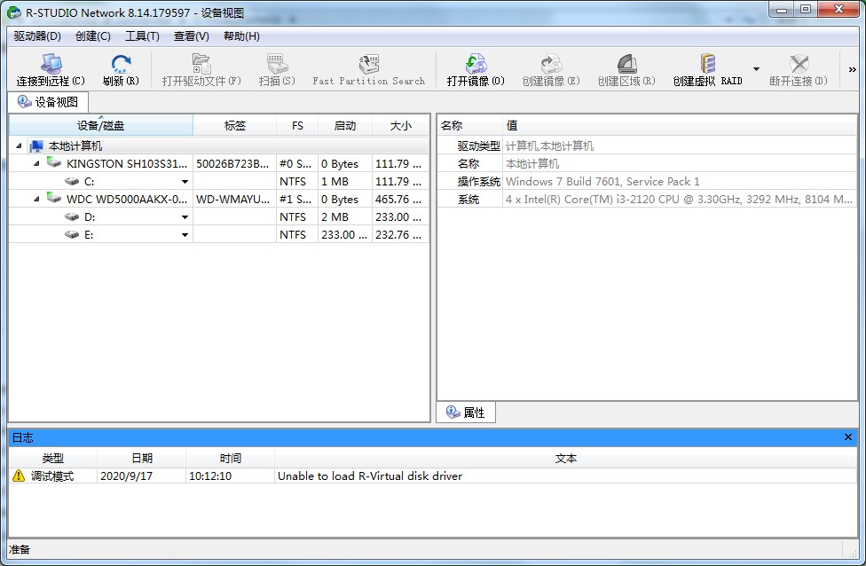Image resolution: width=866 pixels, height=566 pixels.
Task: Click the 驱动类型 property row
Action: click(648, 145)
